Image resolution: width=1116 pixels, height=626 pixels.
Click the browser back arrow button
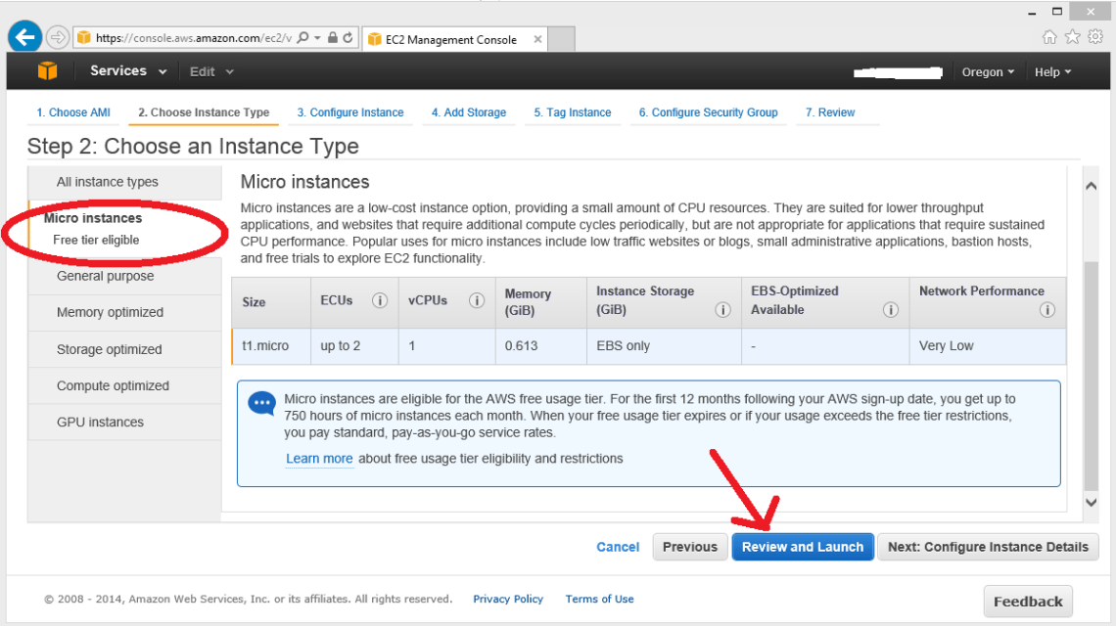[x=25, y=37]
